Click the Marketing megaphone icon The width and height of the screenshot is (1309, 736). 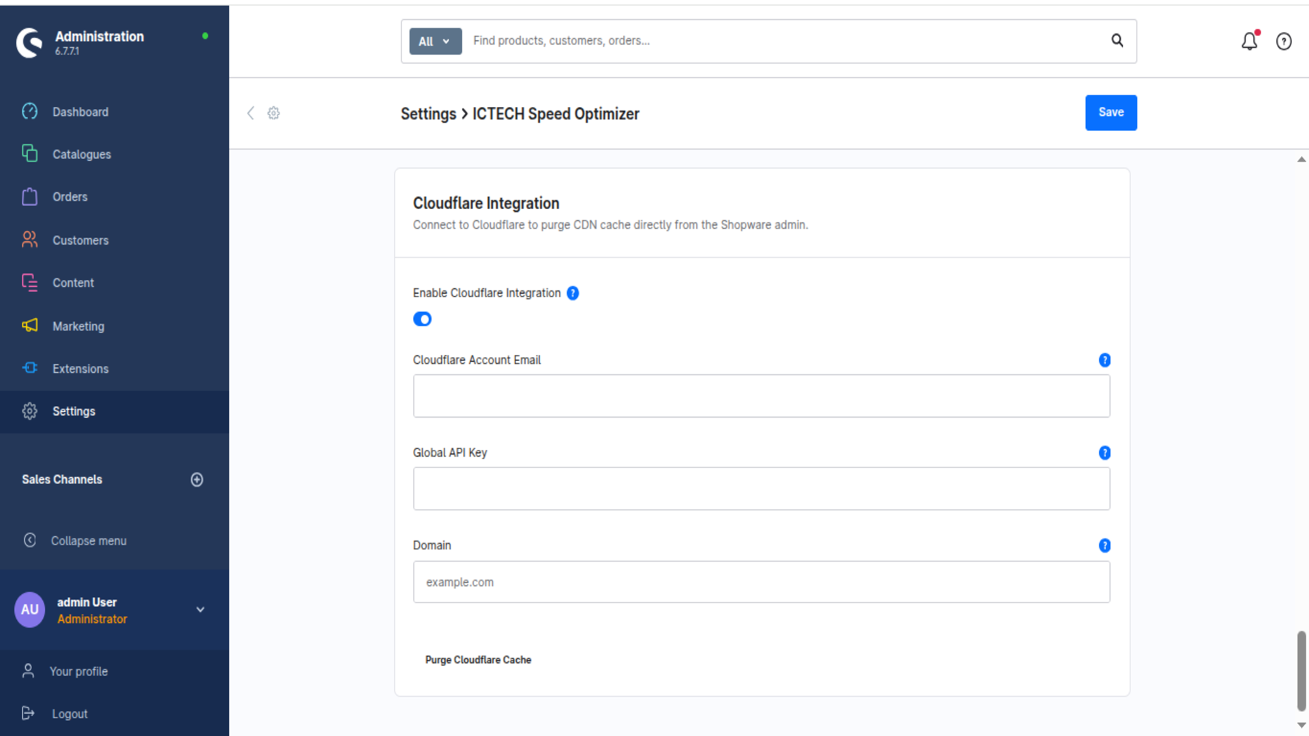[x=29, y=325]
